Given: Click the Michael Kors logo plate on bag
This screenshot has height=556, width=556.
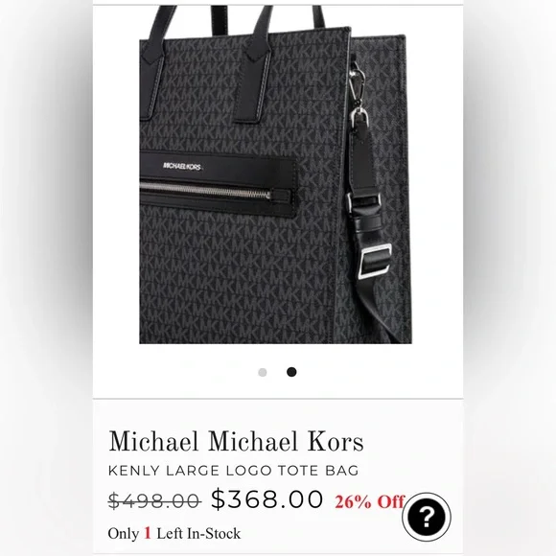Looking at the screenshot, I should coord(182,166).
